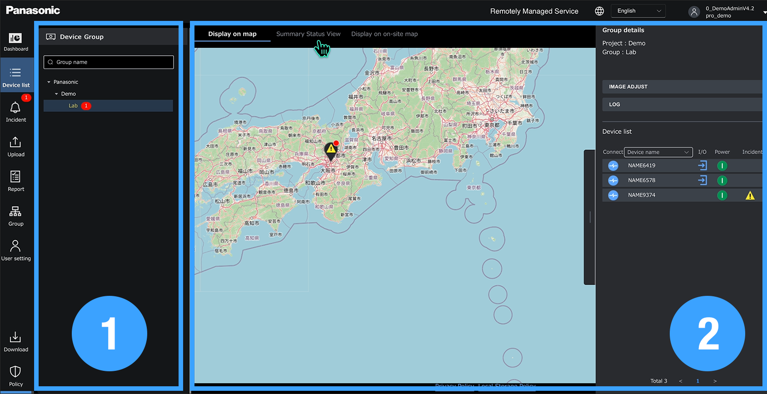This screenshot has width=767, height=394.
Task: Open the Download section icon
Action: 15,338
